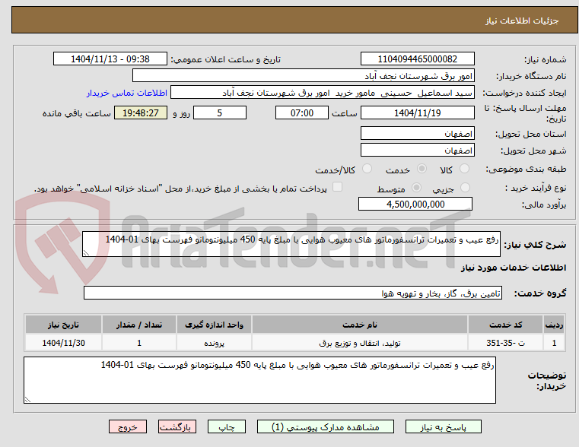Click the date cell 1404/11/30

63,343
